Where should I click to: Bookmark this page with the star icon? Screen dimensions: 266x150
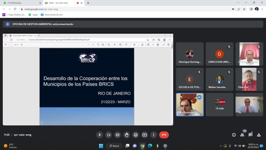[x=244, y=9]
